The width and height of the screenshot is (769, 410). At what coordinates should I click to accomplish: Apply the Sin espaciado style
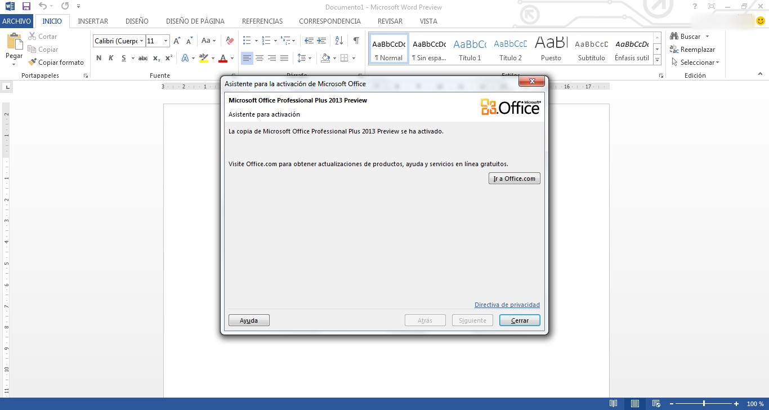point(429,49)
